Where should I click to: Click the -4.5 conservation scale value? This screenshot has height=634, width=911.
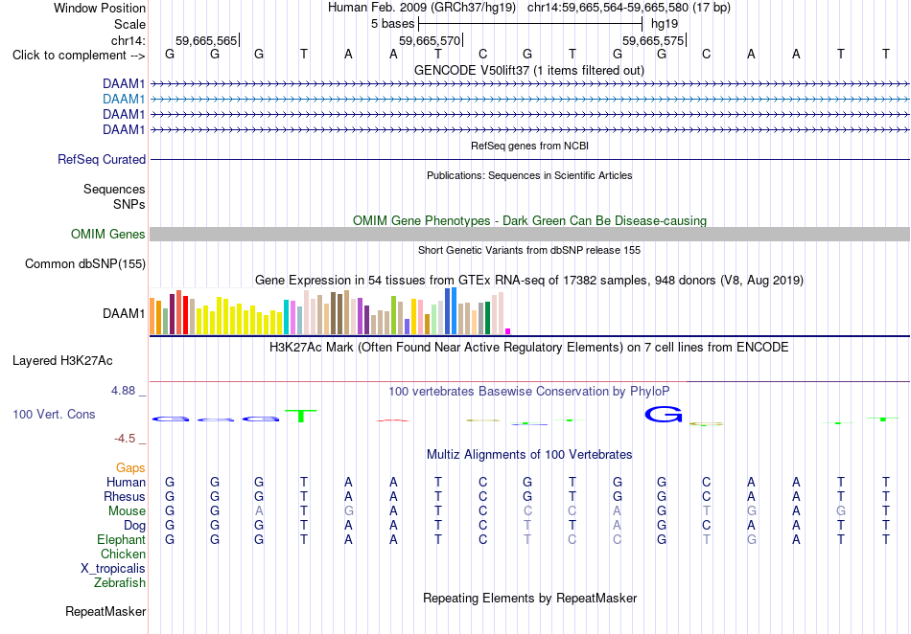click(x=125, y=439)
